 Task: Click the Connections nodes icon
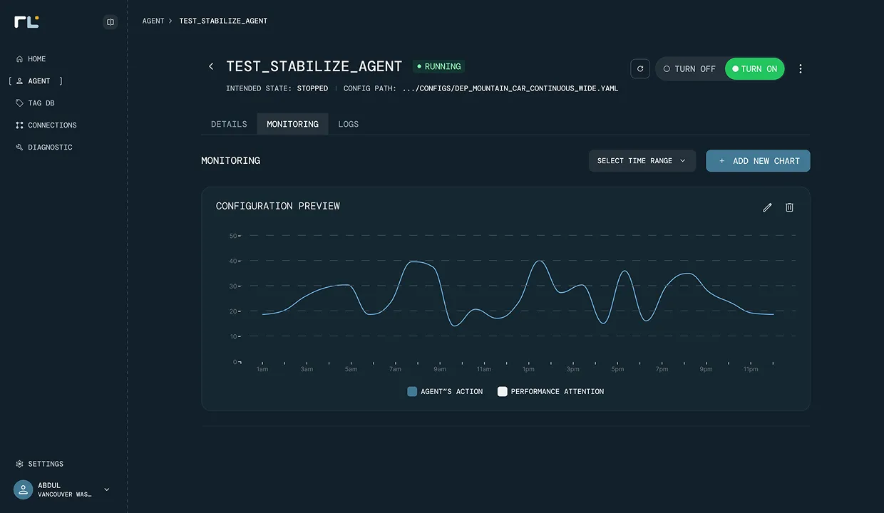[19, 125]
